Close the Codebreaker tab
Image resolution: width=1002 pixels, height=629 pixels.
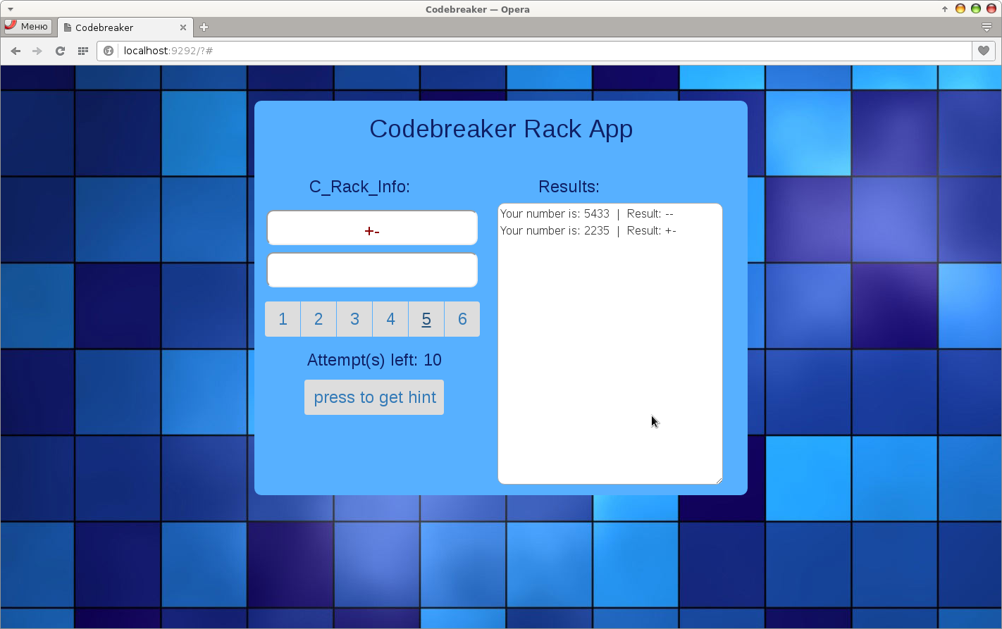[183, 27]
